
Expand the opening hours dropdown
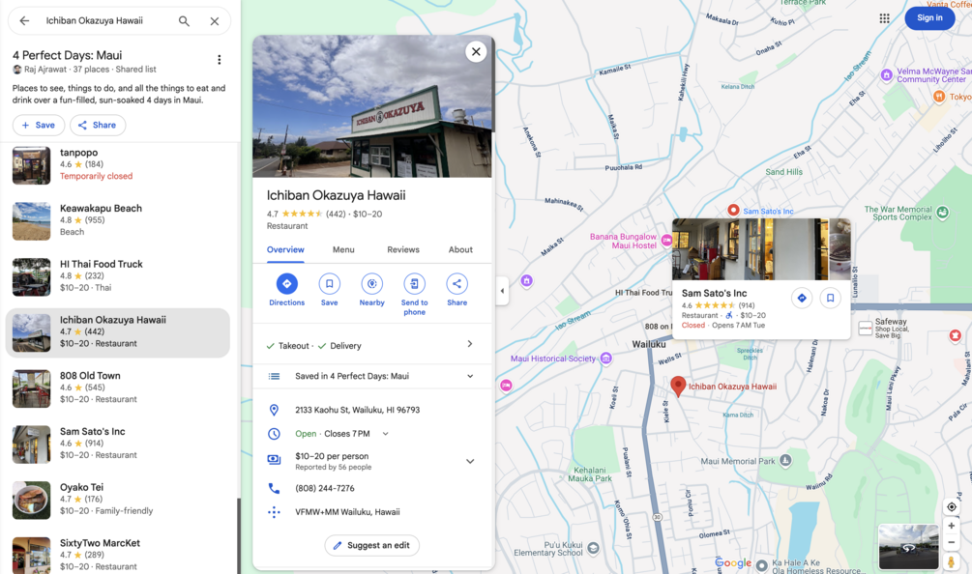click(386, 434)
